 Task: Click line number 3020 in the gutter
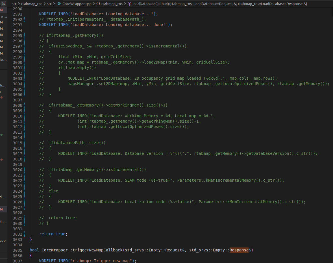pos(18,170)
